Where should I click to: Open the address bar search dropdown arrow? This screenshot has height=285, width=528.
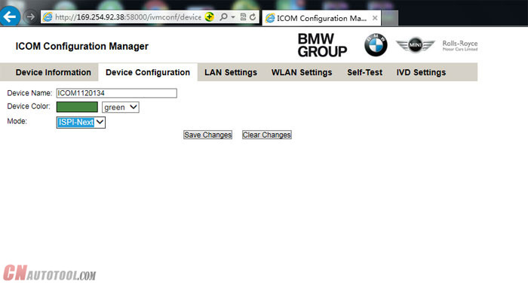(x=233, y=17)
